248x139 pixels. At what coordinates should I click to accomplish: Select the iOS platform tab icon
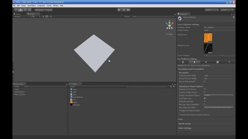click(x=206, y=62)
